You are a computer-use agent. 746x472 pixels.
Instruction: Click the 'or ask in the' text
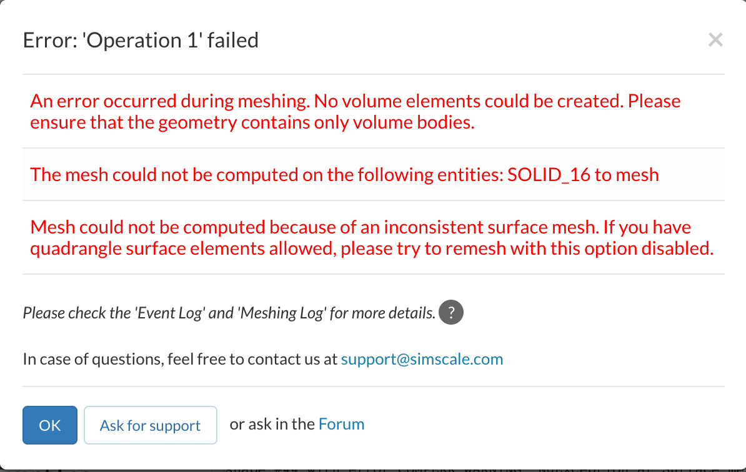click(272, 425)
